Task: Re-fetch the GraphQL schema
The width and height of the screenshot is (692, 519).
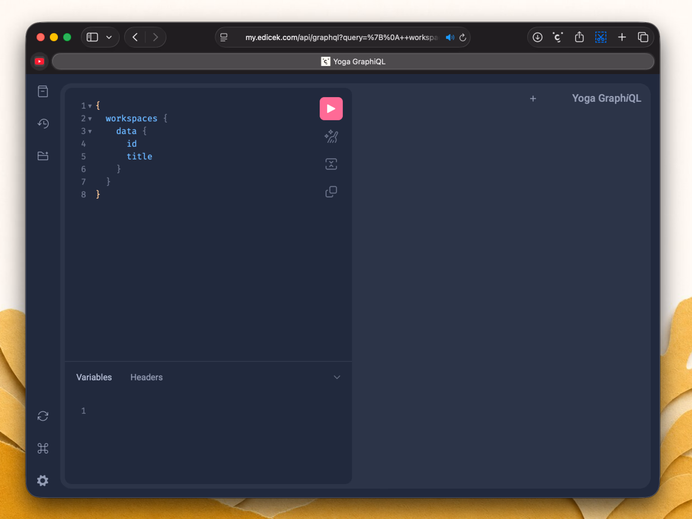Action: click(x=43, y=416)
